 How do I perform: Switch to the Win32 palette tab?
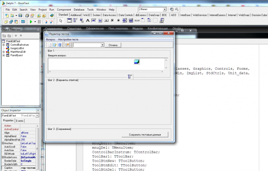coord(86,15)
